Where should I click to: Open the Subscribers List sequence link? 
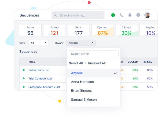tap(39, 70)
